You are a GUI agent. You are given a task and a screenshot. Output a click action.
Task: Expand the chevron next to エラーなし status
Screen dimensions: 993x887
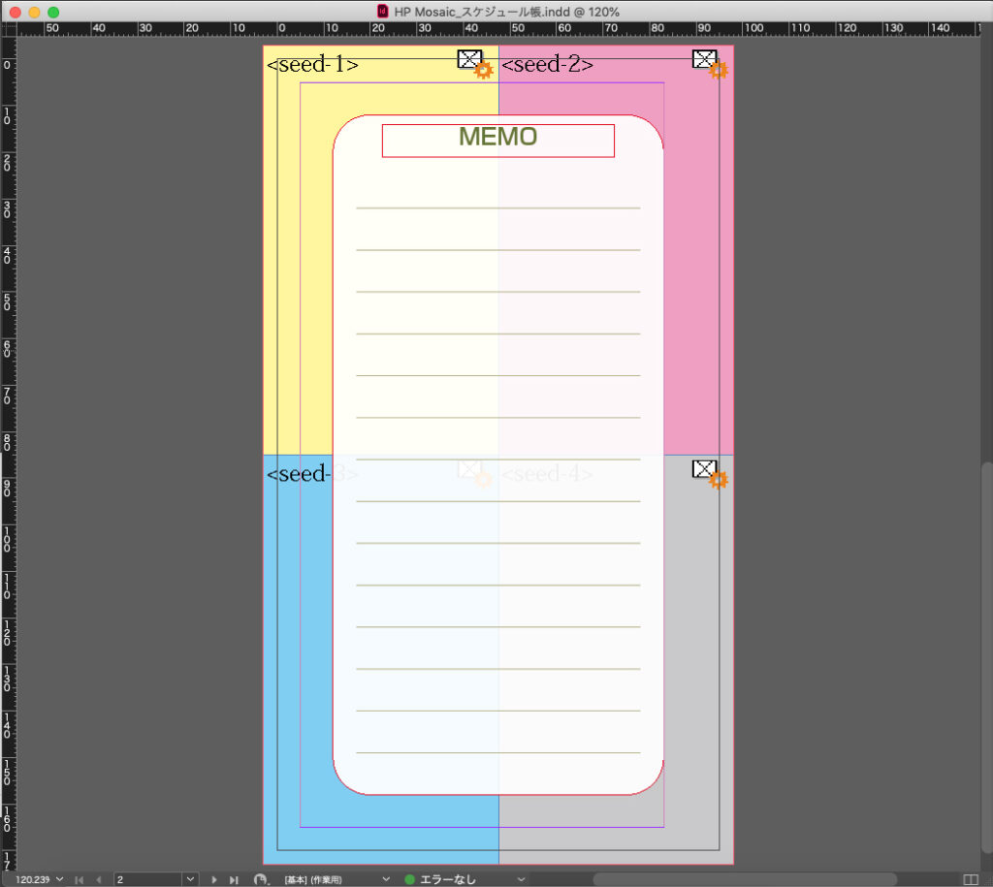(x=519, y=878)
